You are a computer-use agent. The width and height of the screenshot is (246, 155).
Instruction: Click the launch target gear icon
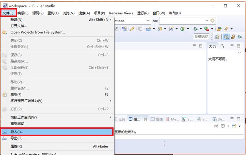[212, 21]
